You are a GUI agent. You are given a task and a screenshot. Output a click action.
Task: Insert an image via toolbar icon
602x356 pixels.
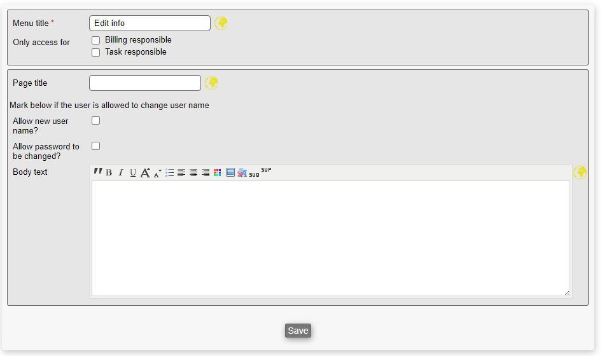coord(230,173)
